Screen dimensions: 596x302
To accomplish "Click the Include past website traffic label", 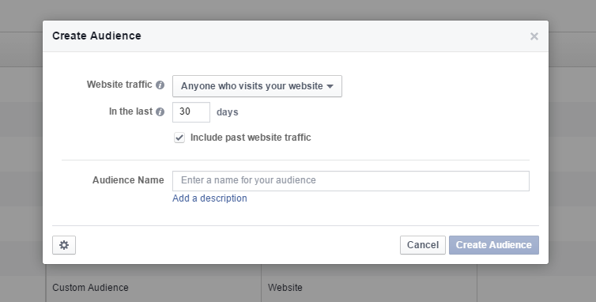I will (x=251, y=138).
